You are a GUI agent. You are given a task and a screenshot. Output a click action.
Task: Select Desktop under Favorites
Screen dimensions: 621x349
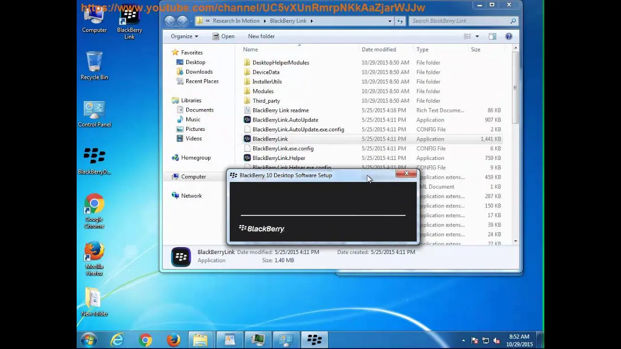point(196,62)
